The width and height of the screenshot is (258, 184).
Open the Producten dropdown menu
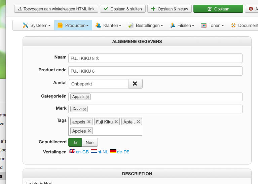[x=73, y=25]
